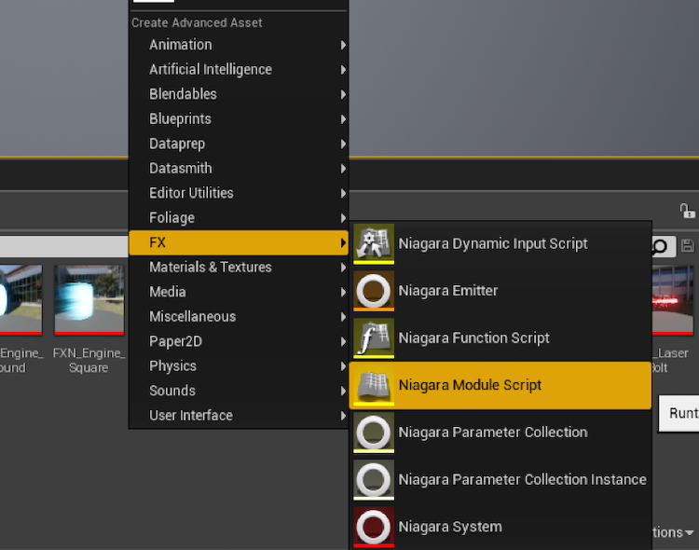Image resolution: width=699 pixels, height=550 pixels.
Task: Select the FXN_Engine_Round asset thumbnail
Action: (21, 300)
